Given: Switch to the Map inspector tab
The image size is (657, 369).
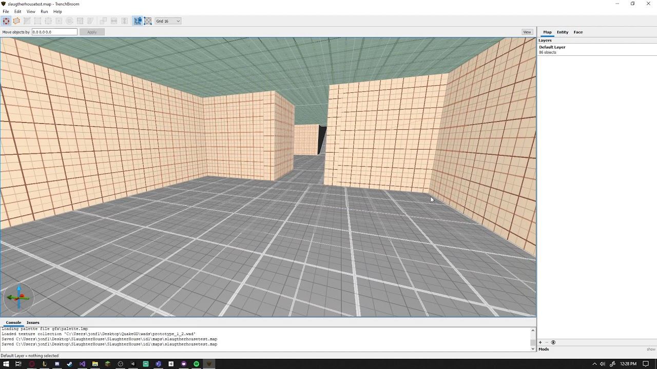Looking at the screenshot, I should (547, 32).
